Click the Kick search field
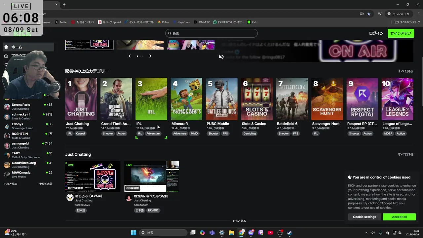This screenshot has width=423, height=238. click(x=211, y=33)
